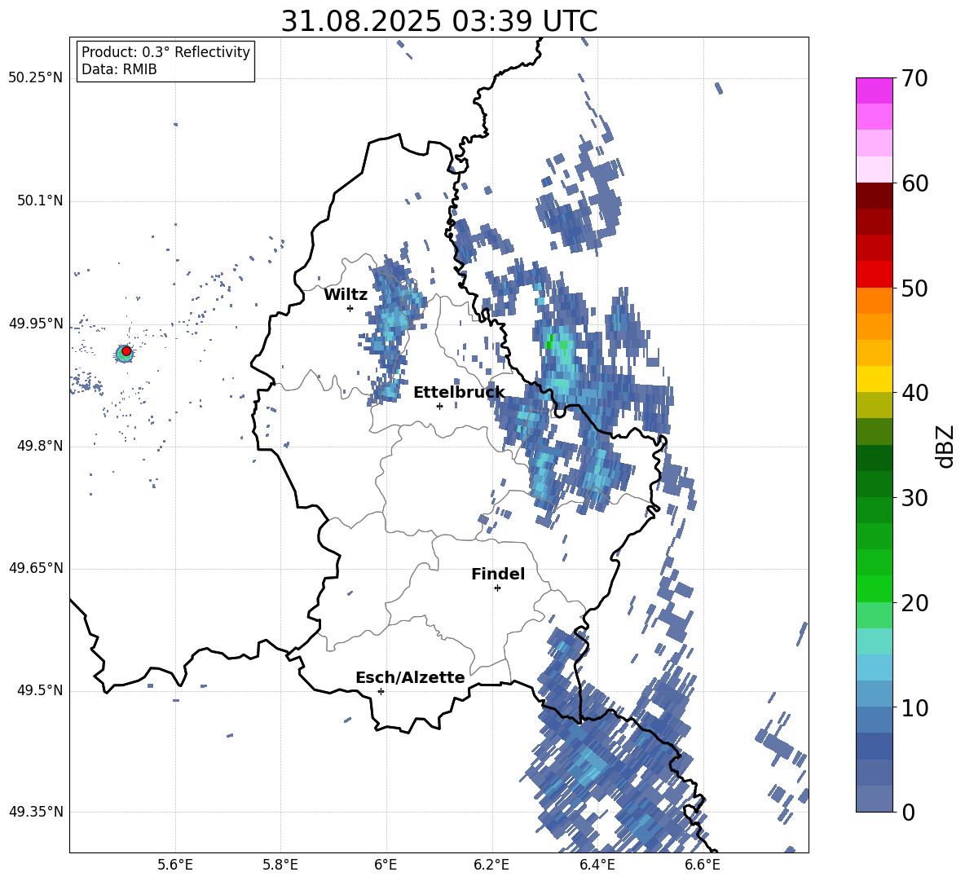The height and width of the screenshot is (881, 965).
Task: Click the colorbar tick value 30
Action: pos(914,498)
